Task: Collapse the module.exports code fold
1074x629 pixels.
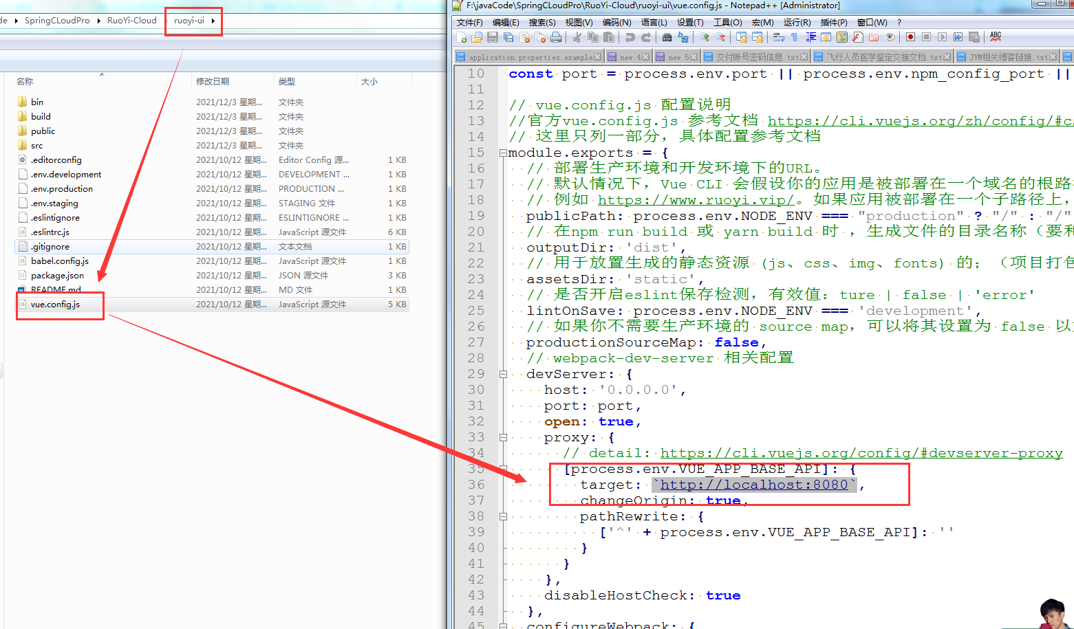Action: pyautogui.click(x=503, y=152)
